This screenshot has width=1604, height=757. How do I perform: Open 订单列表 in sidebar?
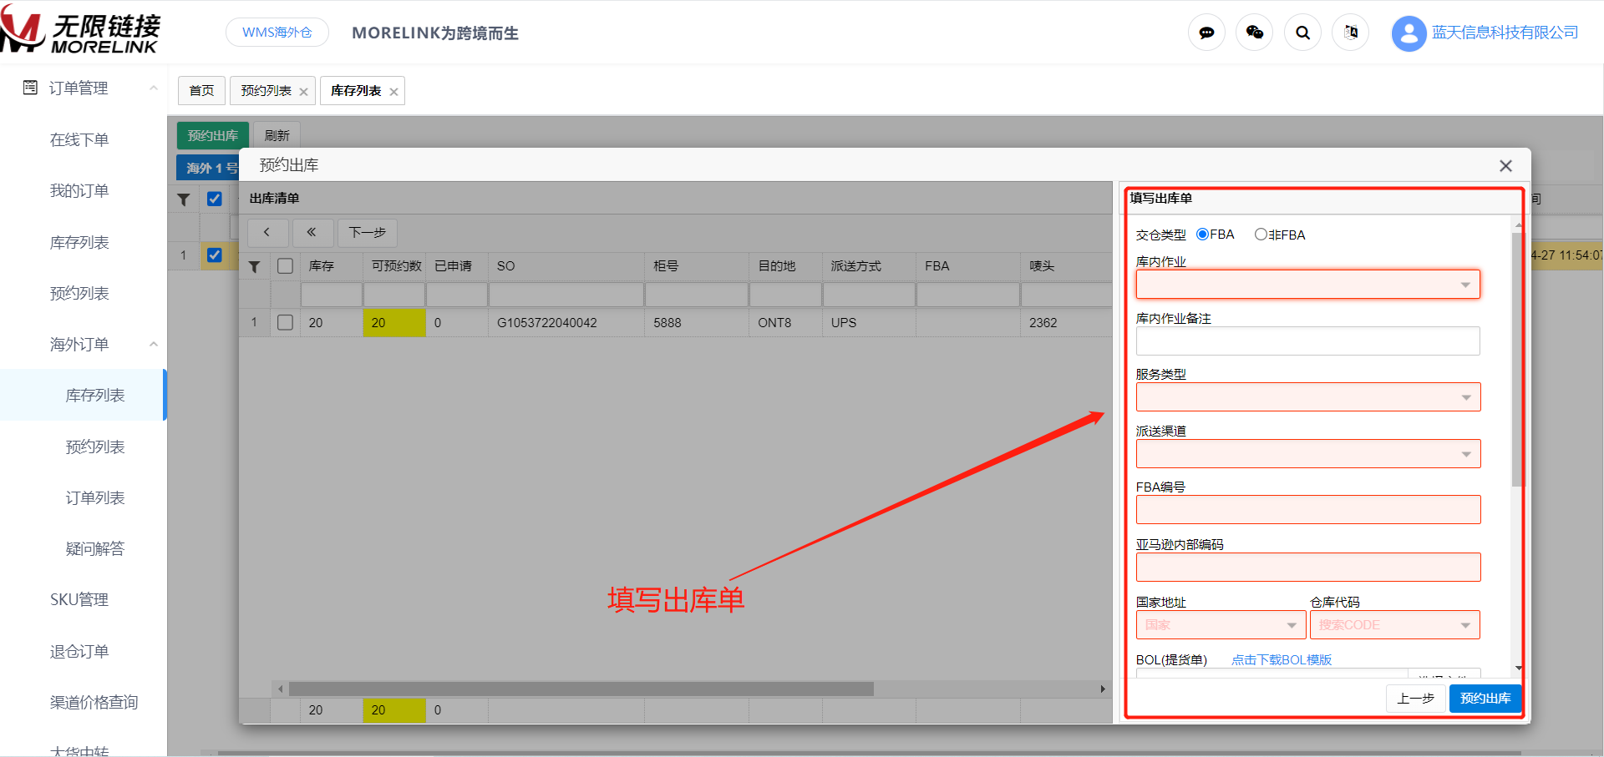coord(95,497)
